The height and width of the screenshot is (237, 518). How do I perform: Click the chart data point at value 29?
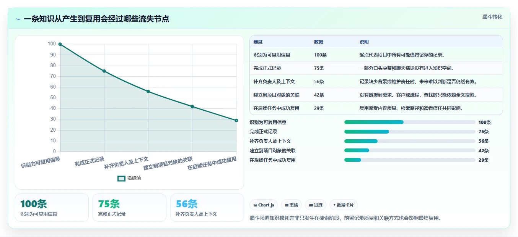pyautogui.click(x=236, y=121)
